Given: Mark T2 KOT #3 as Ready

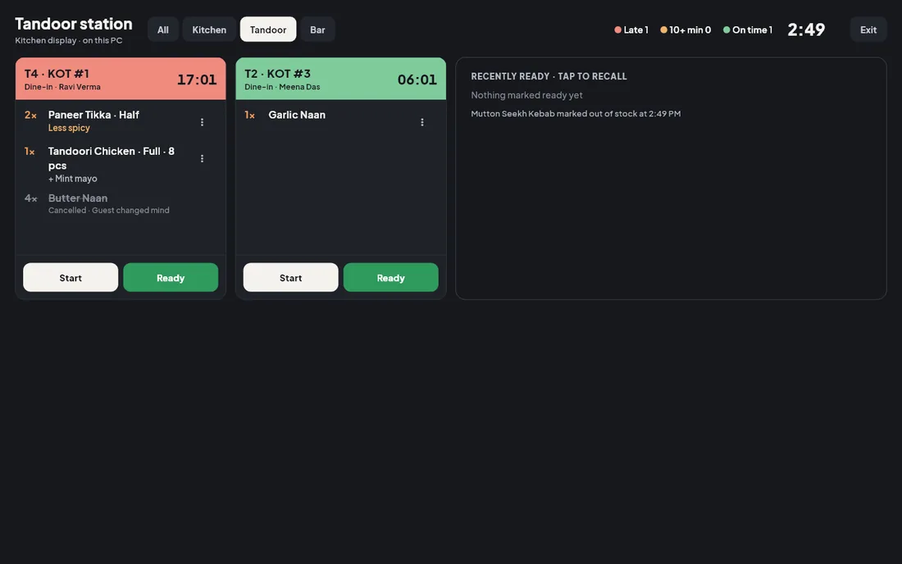Looking at the screenshot, I should pyautogui.click(x=390, y=278).
